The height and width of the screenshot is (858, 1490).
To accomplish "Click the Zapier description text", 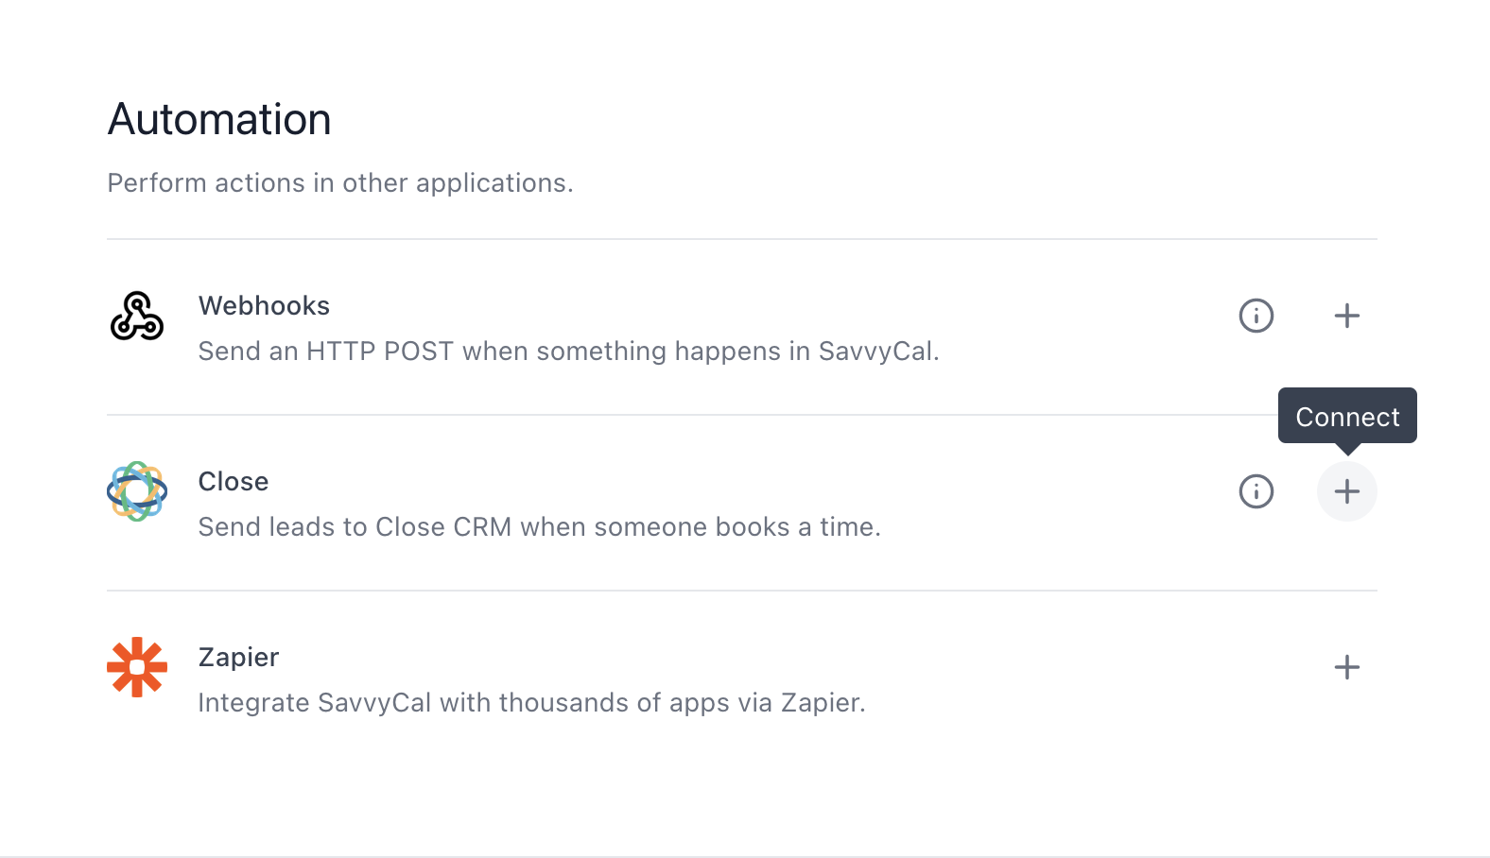I will 531,702.
